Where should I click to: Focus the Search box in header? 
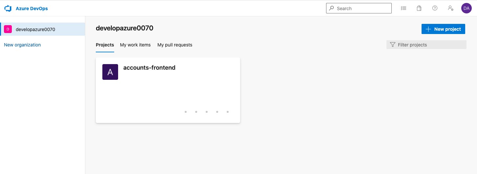[x=359, y=8]
